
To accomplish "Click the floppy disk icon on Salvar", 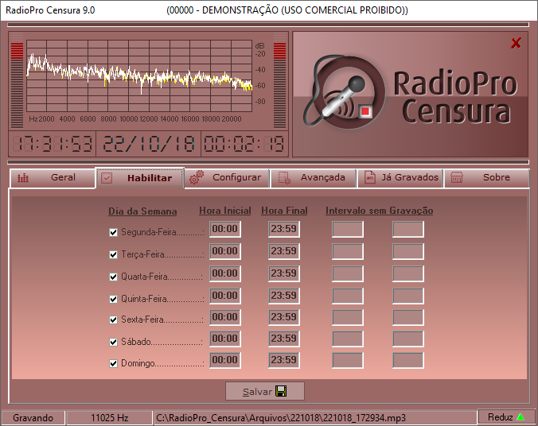I will point(281,391).
